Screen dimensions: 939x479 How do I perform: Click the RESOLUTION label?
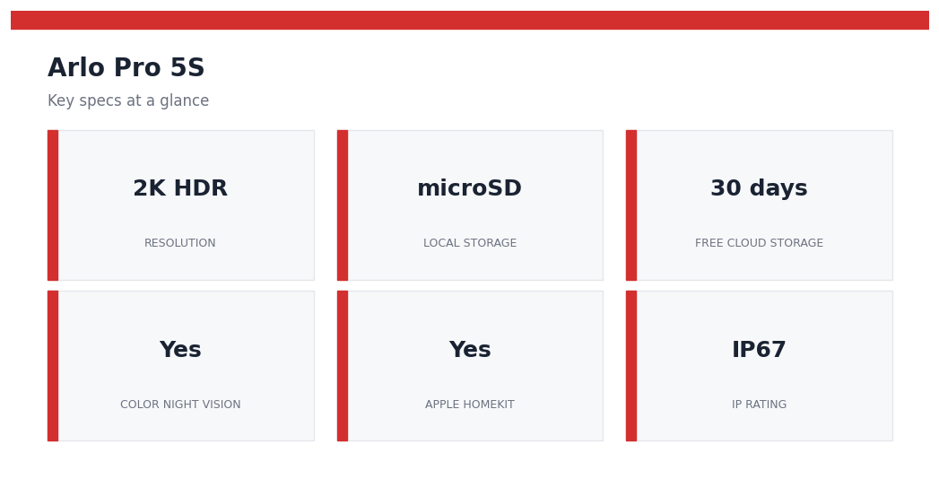[x=179, y=243]
